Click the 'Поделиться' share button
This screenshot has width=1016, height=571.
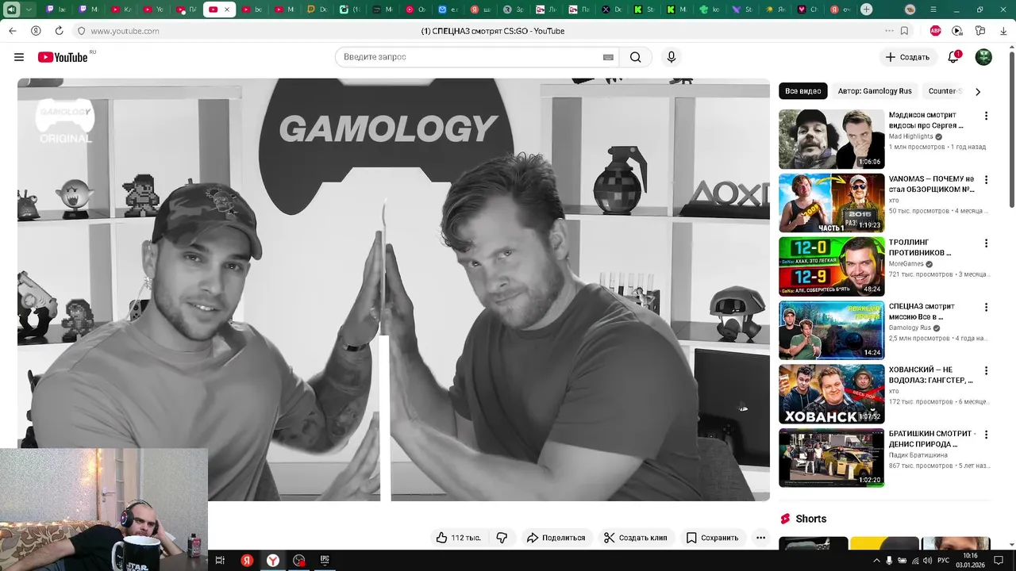pyautogui.click(x=556, y=538)
